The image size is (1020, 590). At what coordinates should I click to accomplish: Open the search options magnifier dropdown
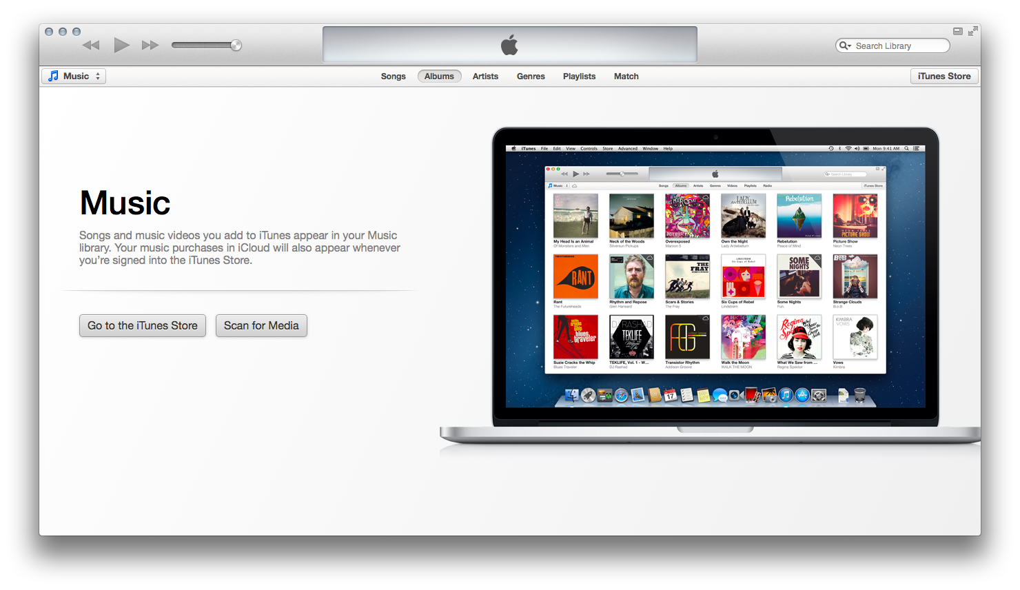click(x=845, y=45)
